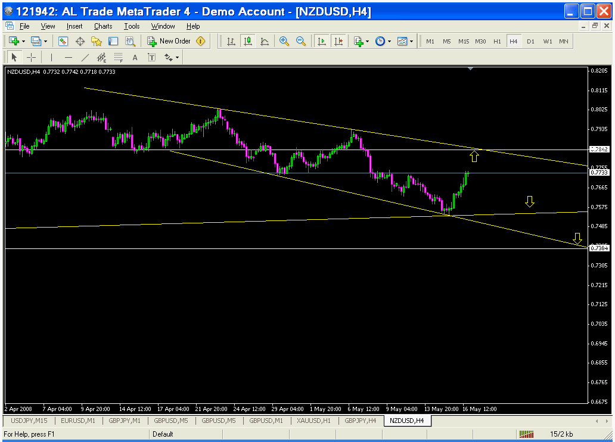Click the Zoom In magnifier icon
Screen dimensions: 615x442
pyautogui.click(x=284, y=41)
